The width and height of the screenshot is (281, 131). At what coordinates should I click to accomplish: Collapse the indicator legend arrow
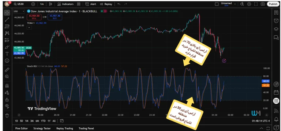(29, 27)
